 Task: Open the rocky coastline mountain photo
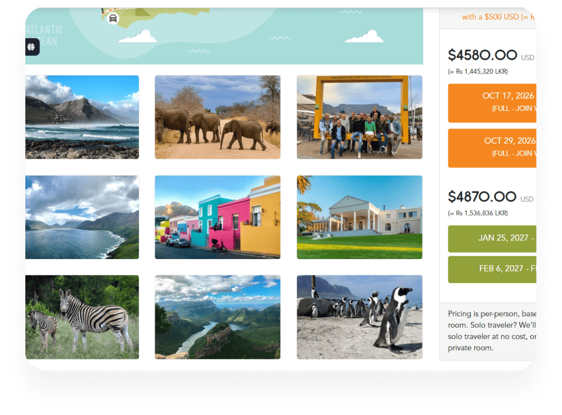tap(82, 117)
